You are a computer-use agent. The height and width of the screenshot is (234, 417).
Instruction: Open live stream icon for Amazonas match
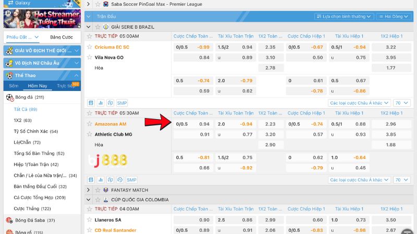(x=111, y=180)
